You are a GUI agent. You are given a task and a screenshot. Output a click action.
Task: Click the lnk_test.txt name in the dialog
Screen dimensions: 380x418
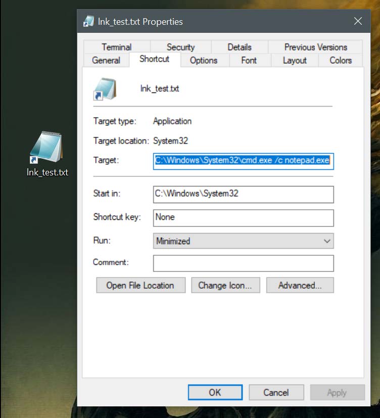tap(160, 88)
